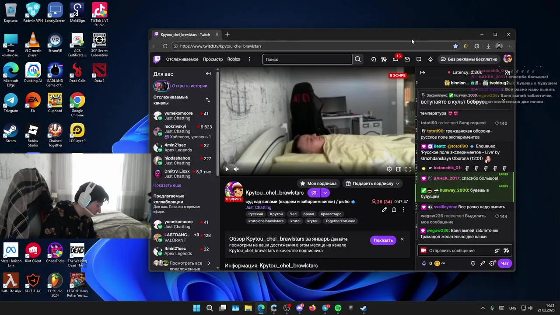Open the community users list icon in chat

507,72
